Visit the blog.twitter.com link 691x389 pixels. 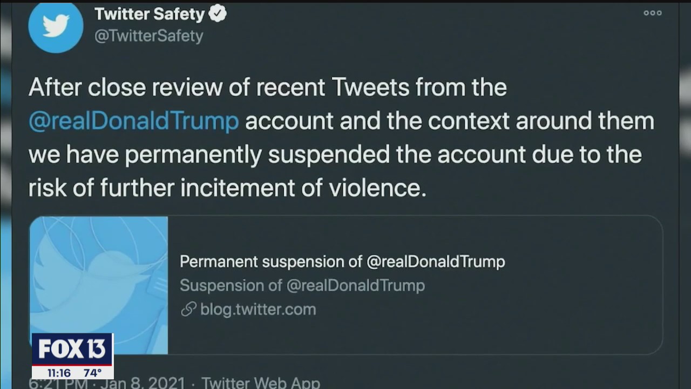click(x=258, y=310)
